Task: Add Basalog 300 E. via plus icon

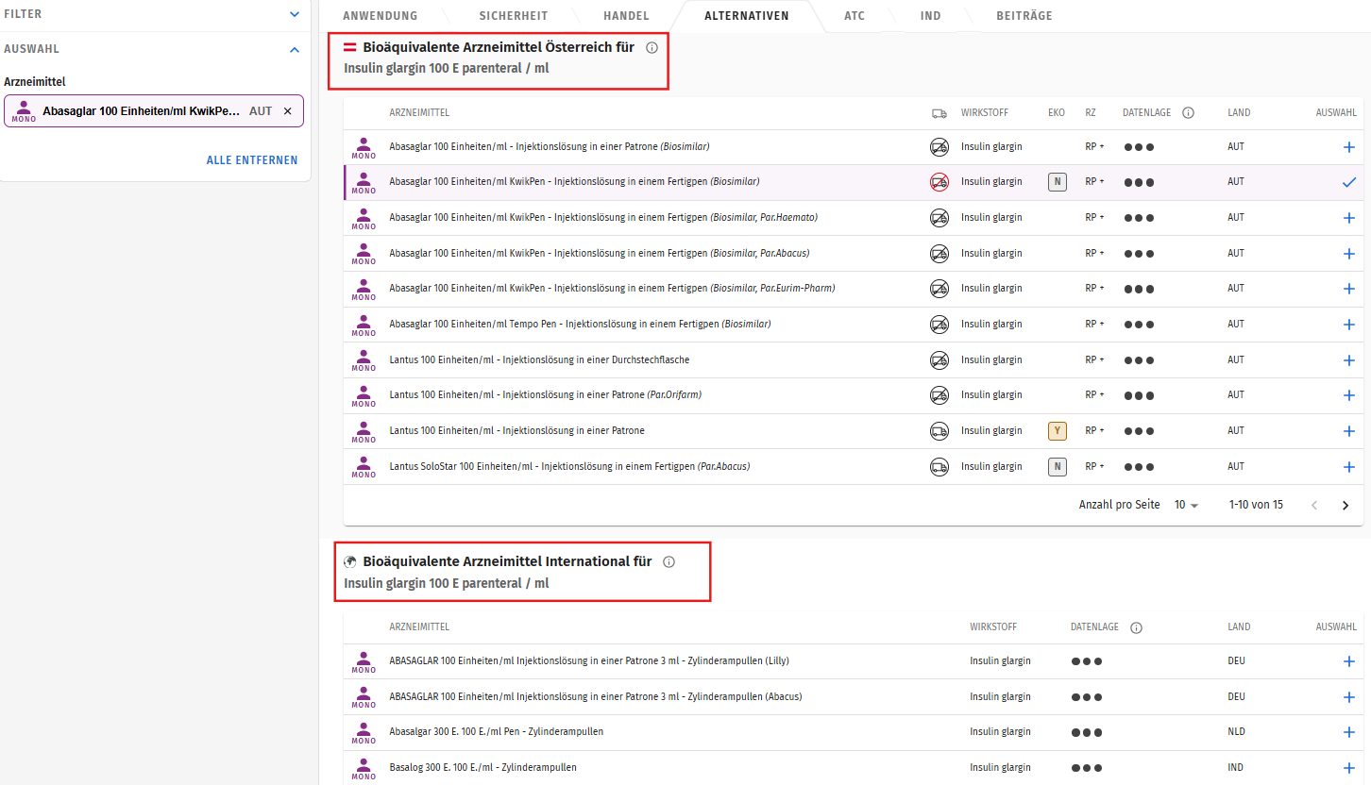Action: pyautogui.click(x=1348, y=768)
